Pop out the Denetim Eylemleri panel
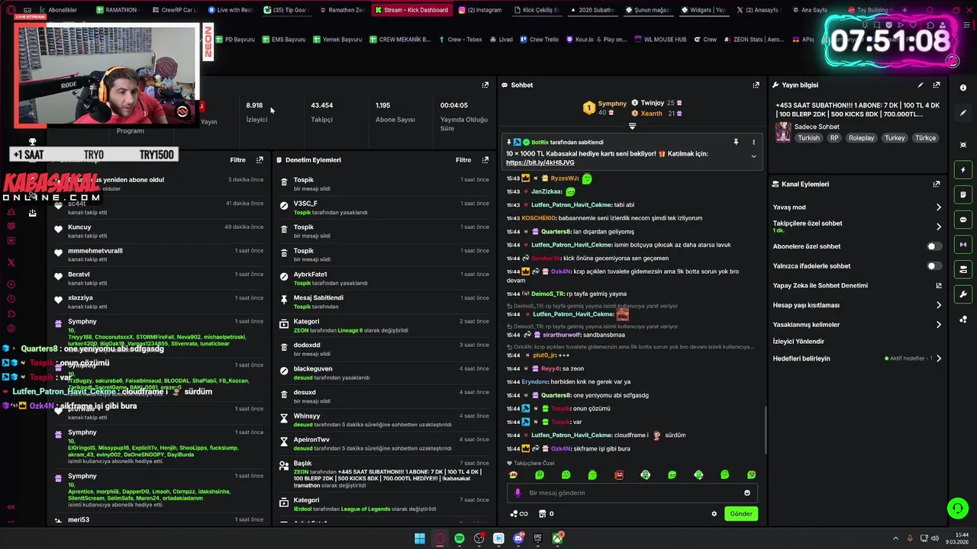Viewport: 977px width, 549px height. click(x=485, y=160)
